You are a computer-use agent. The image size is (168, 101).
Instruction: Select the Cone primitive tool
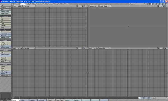[6, 23]
